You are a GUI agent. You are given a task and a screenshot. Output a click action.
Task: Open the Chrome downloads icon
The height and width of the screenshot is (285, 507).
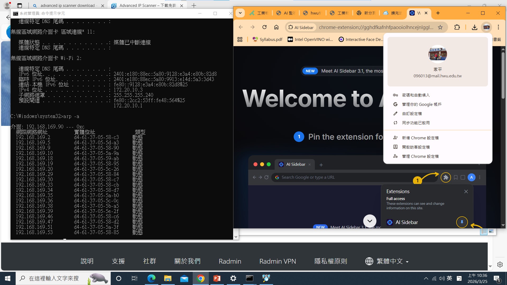474,27
